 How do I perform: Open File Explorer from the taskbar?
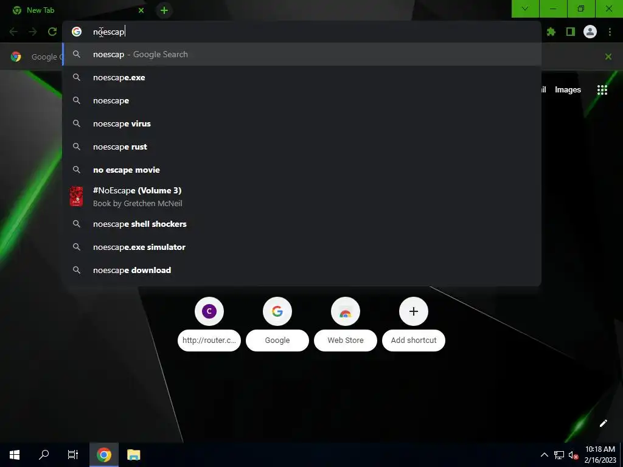tap(134, 455)
